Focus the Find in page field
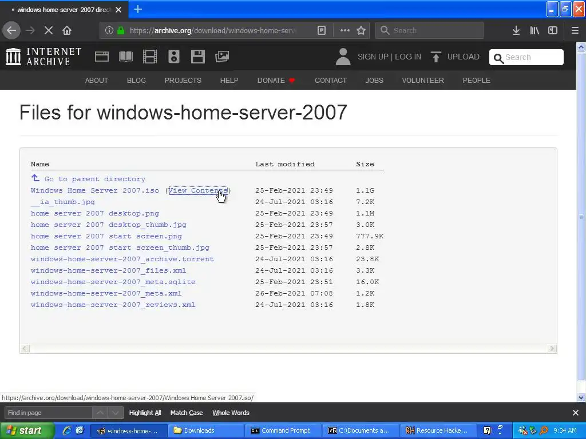The image size is (586, 439). (x=48, y=413)
